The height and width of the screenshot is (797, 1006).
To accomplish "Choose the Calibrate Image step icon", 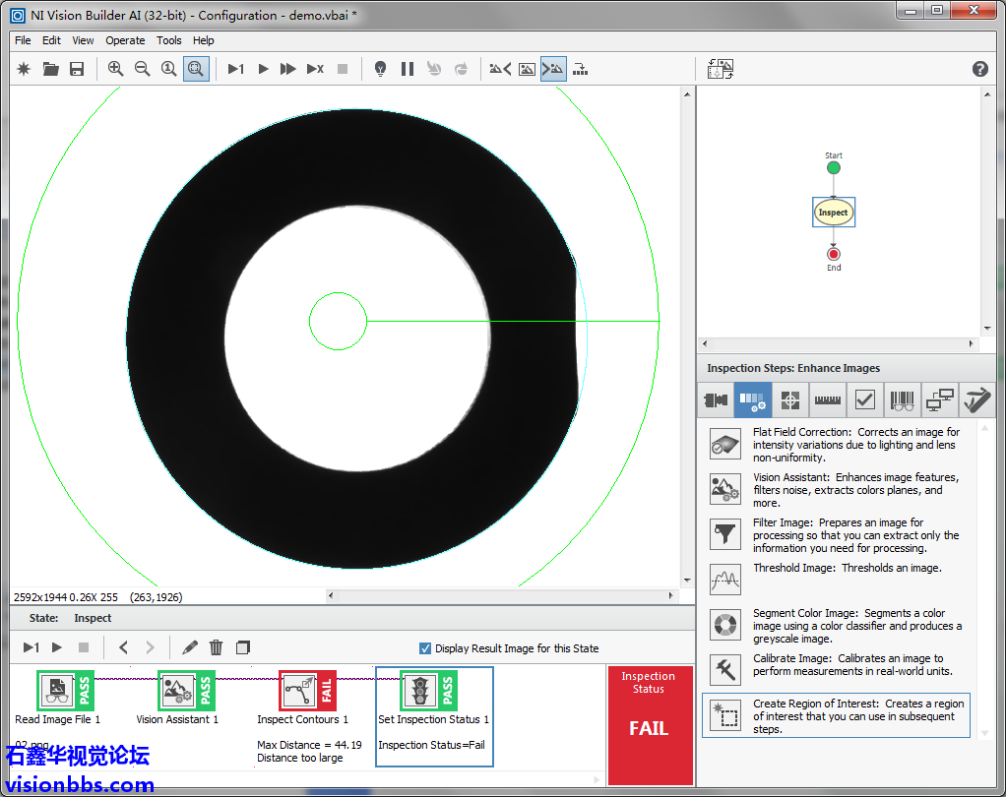I will pyautogui.click(x=725, y=668).
